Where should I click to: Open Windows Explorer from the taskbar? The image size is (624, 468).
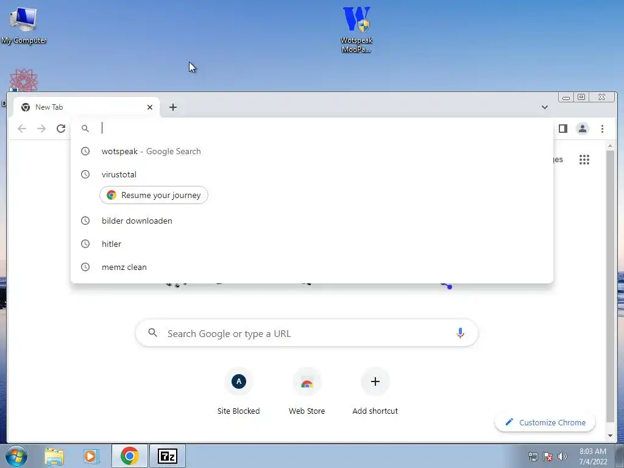tap(54, 456)
